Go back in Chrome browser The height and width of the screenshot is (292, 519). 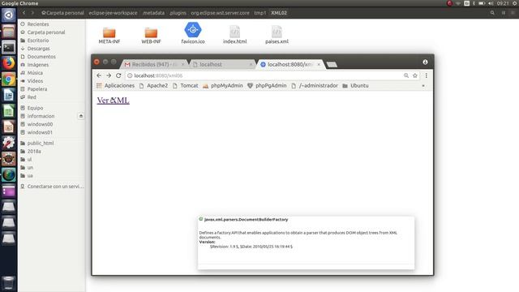pos(99,75)
